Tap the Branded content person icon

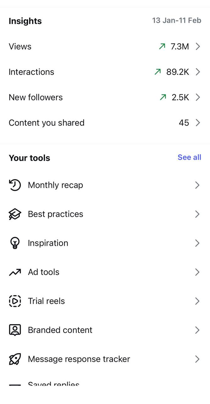point(15,330)
